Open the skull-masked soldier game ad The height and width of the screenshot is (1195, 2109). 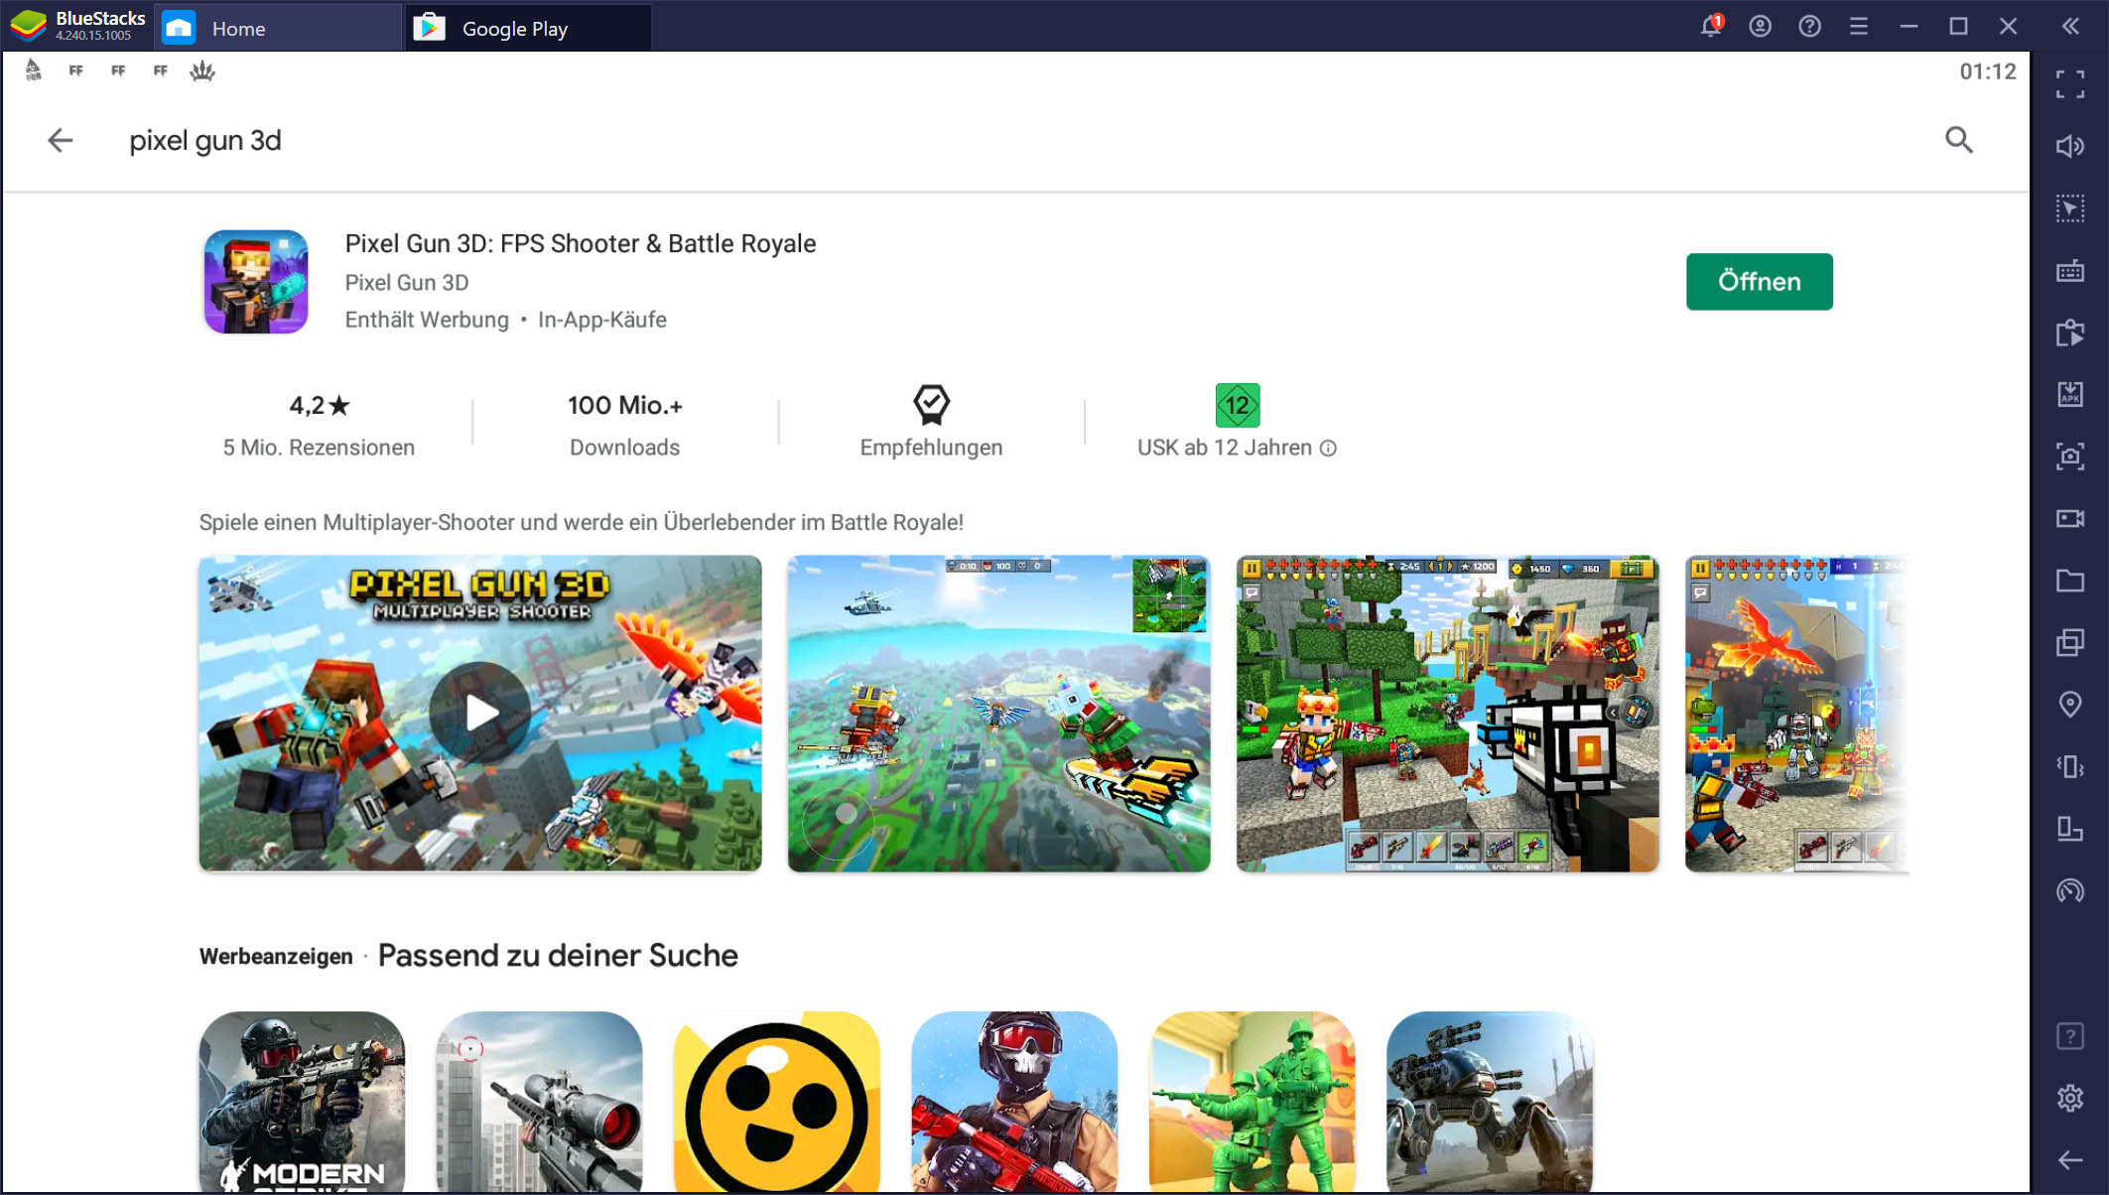[x=1014, y=1102]
